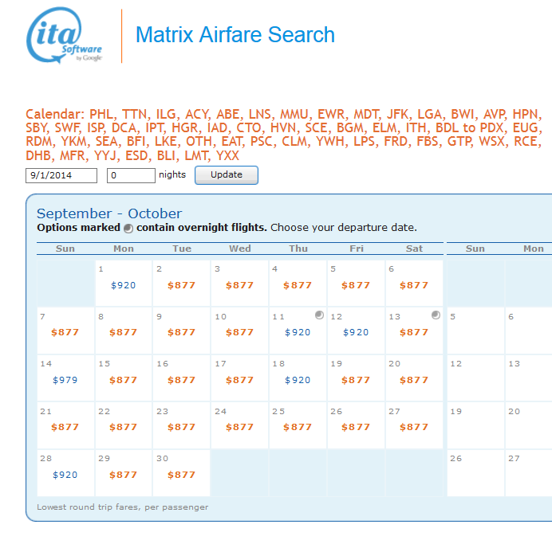This screenshot has width=552, height=548.
Task: Choose September 6 Saturday fare
Action: (414, 285)
